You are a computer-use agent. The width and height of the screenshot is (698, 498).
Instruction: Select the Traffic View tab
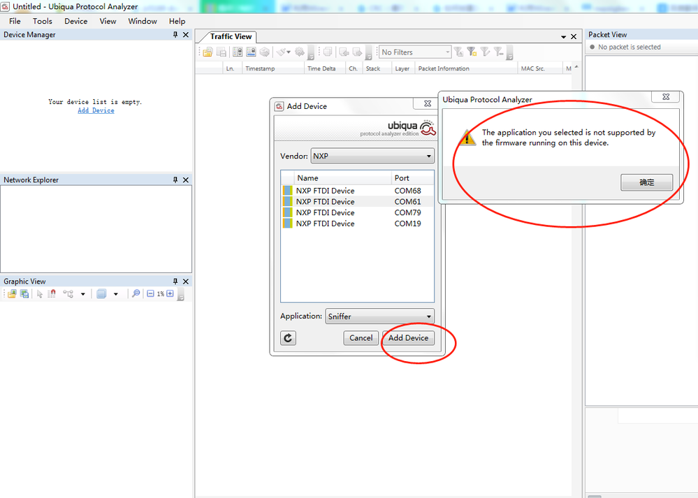tap(231, 36)
